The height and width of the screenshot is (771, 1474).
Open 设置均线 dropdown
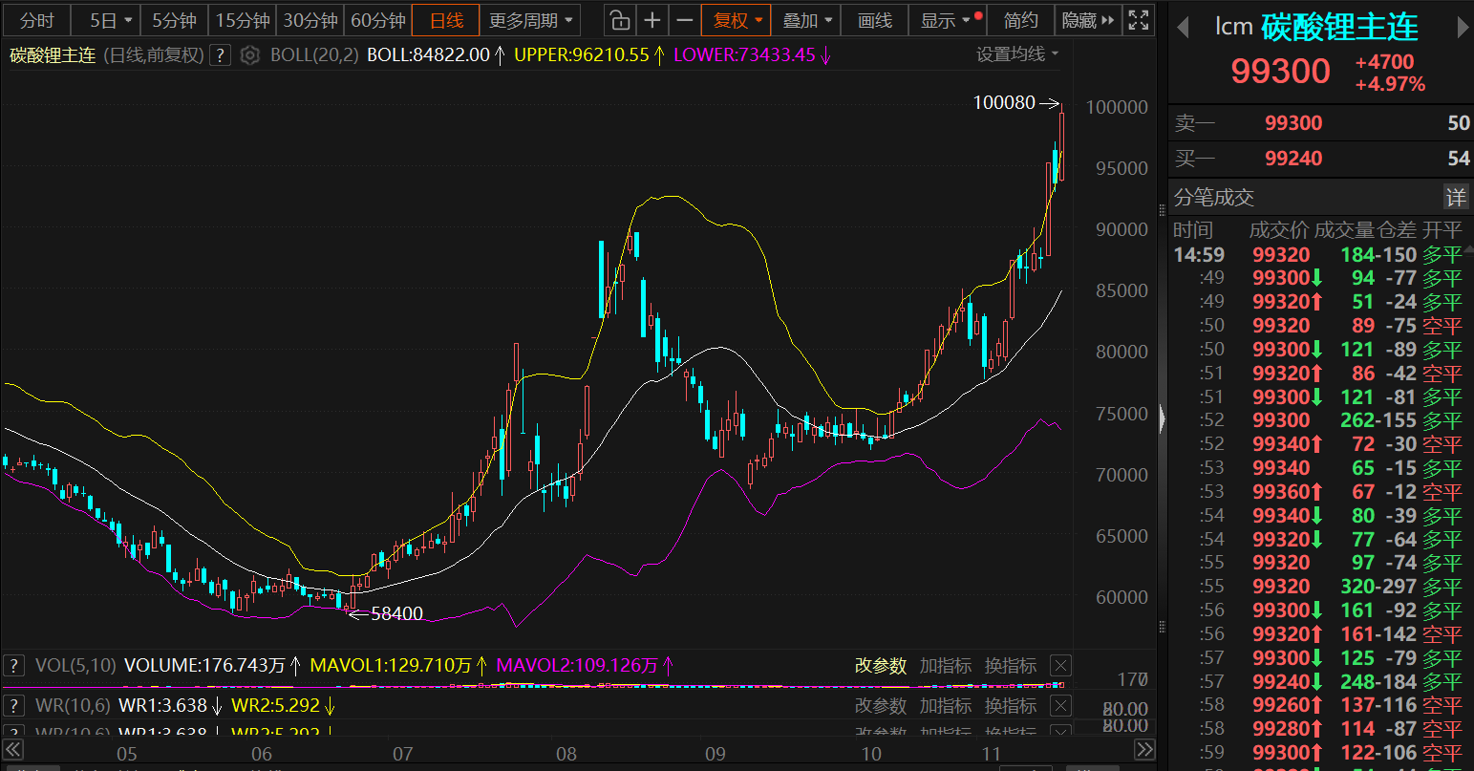(x=1017, y=54)
